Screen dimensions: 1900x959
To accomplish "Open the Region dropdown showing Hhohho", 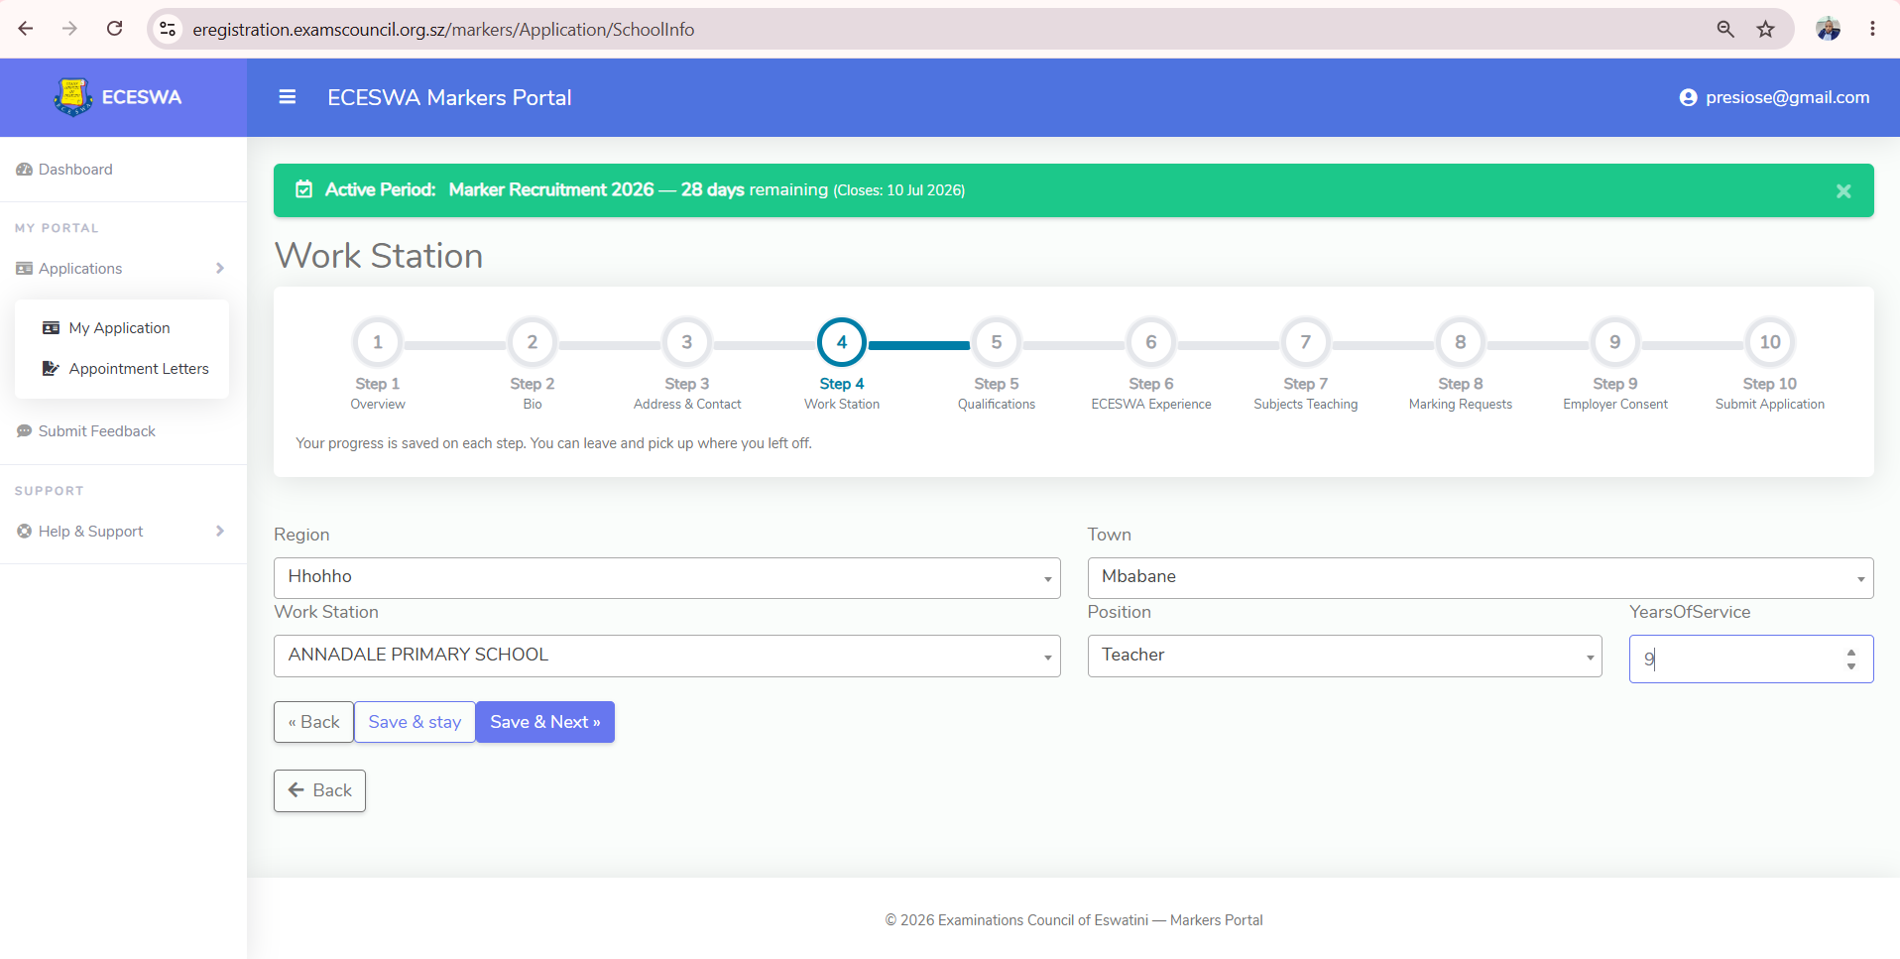I will [667, 578].
